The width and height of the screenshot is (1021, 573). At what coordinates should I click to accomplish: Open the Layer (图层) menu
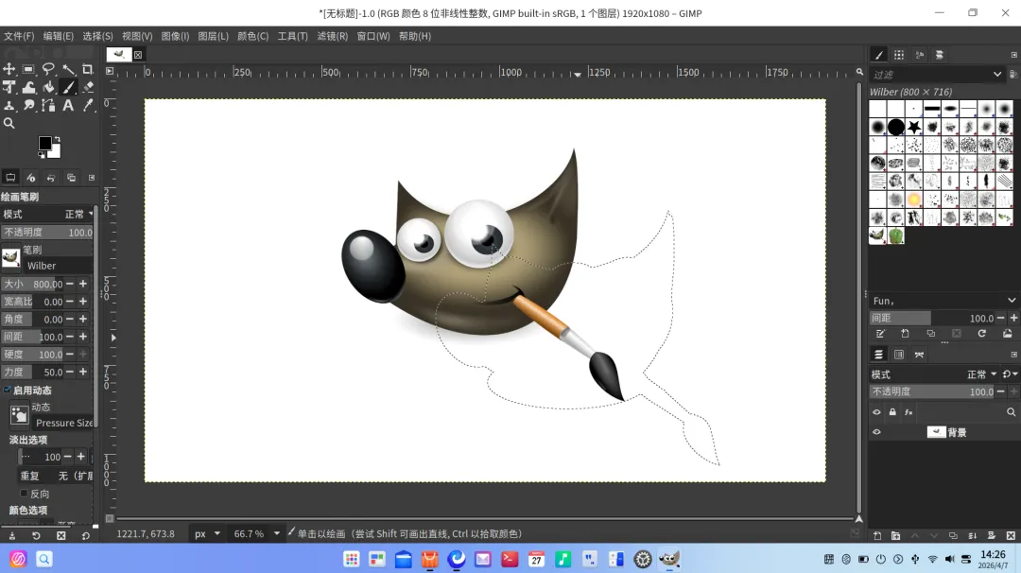pyautogui.click(x=213, y=36)
